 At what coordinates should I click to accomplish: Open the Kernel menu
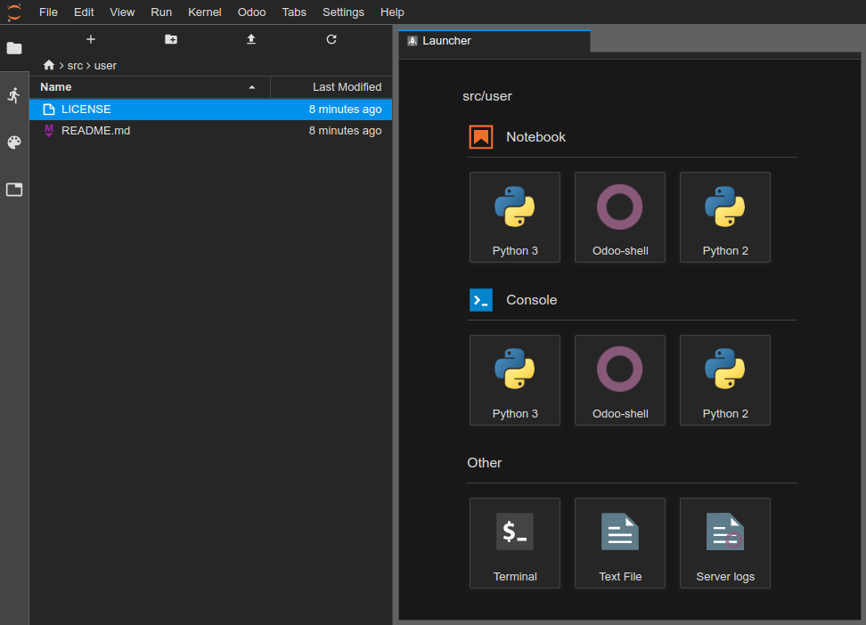click(x=204, y=12)
